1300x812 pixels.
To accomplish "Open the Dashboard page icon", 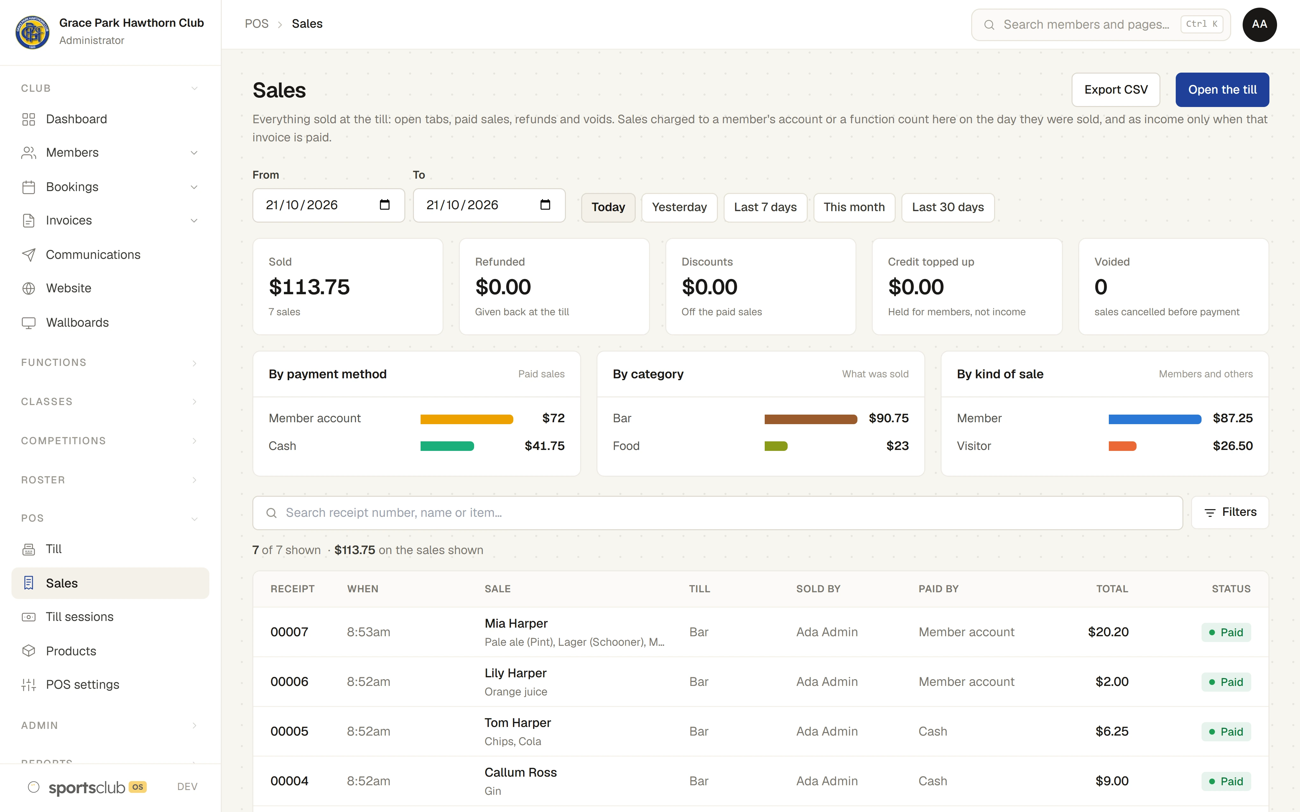I will (x=28, y=119).
